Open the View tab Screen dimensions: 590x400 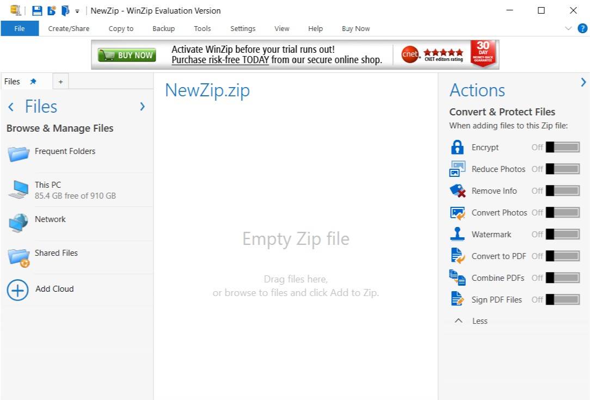pyautogui.click(x=282, y=29)
